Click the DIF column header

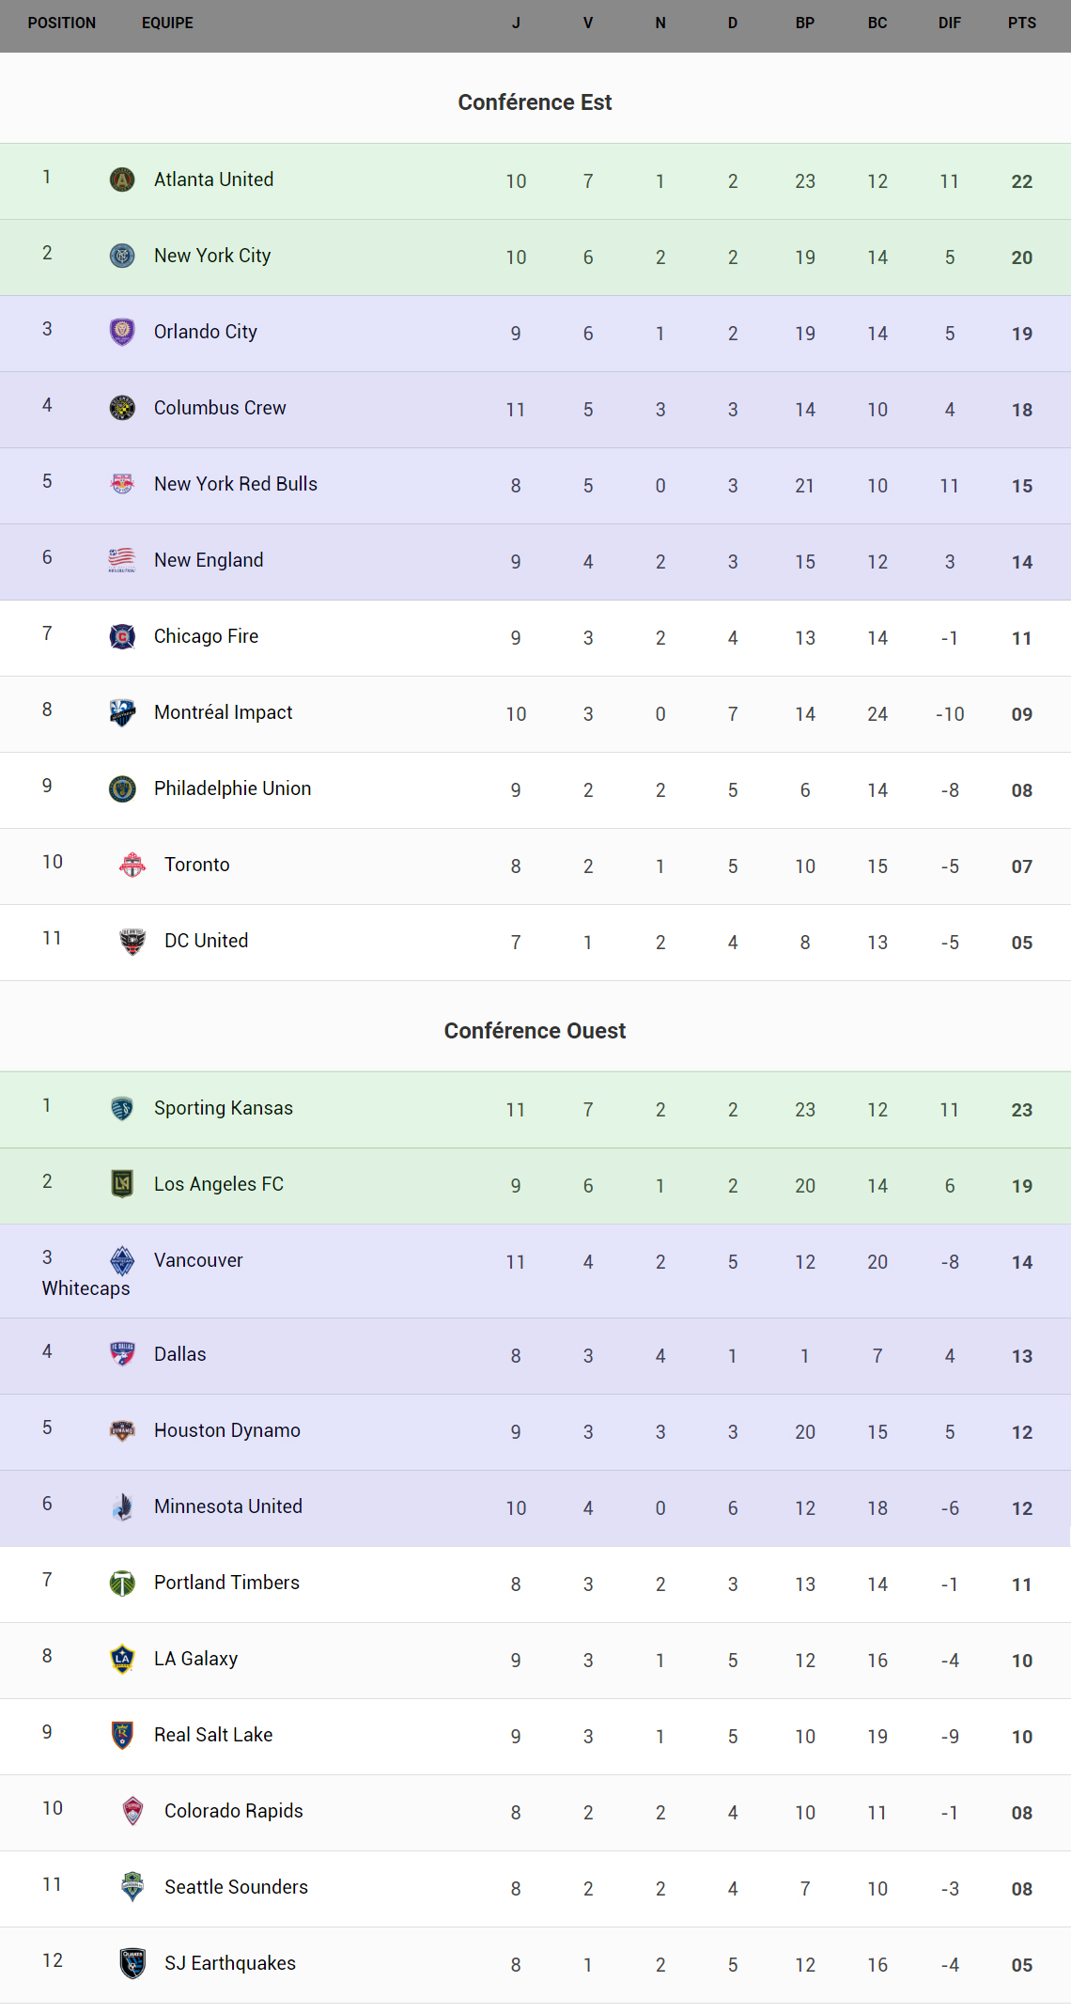click(950, 23)
